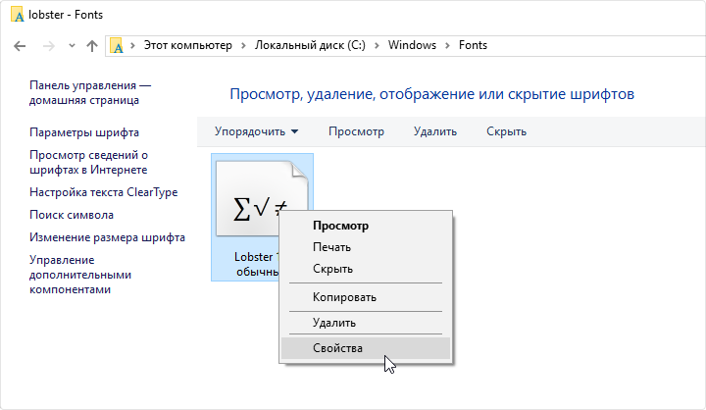Image resolution: width=706 pixels, height=410 pixels.
Task: Open the recent locations dropdown arrow
Action: (72, 45)
